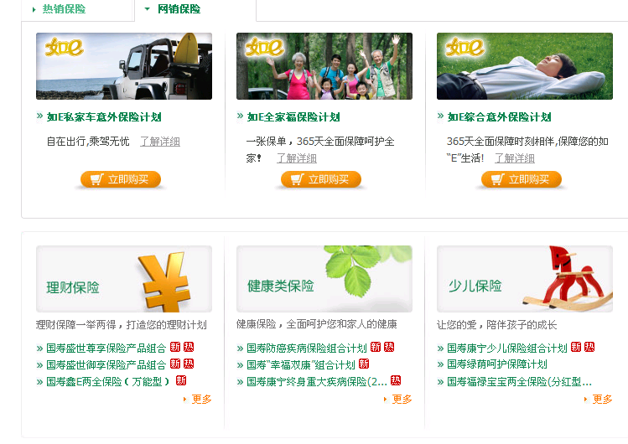Click the 热 badge beside 国寿盛世尊享
628x444 pixels.
(x=189, y=347)
